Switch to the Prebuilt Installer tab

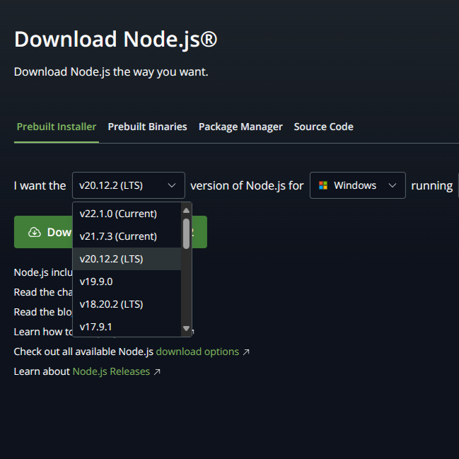pyautogui.click(x=57, y=127)
